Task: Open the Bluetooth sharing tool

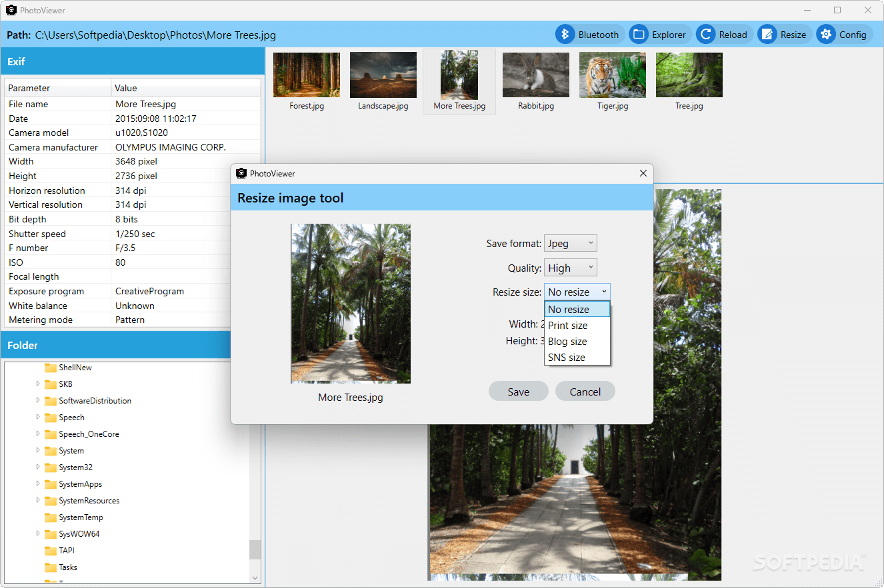Action: [x=589, y=34]
